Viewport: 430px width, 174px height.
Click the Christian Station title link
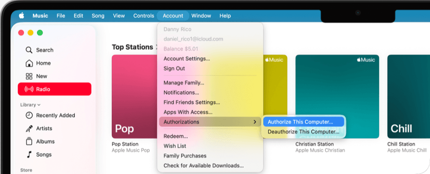(x=315, y=144)
